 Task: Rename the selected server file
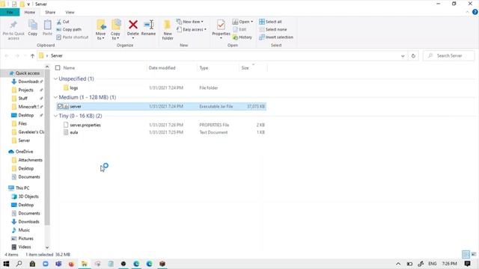tap(148, 28)
